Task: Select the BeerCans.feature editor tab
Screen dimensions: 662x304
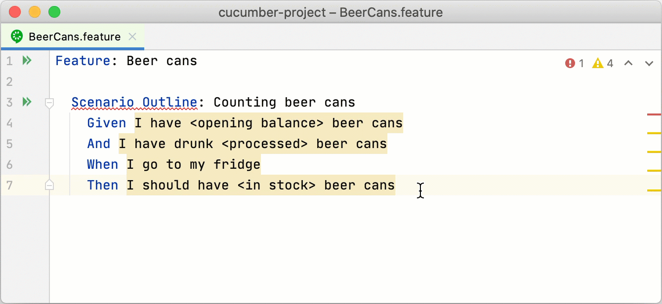Action: click(x=74, y=37)
